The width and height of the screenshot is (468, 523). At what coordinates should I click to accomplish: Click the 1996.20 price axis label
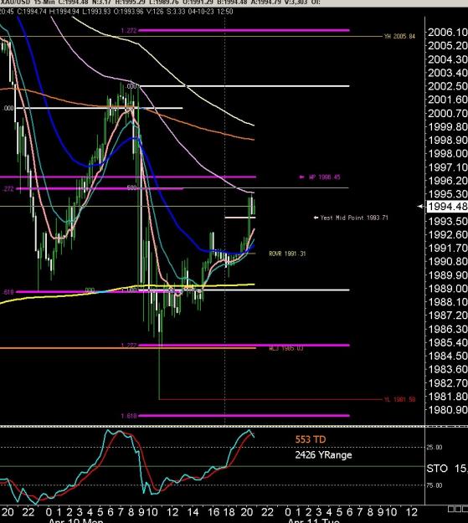448,181
